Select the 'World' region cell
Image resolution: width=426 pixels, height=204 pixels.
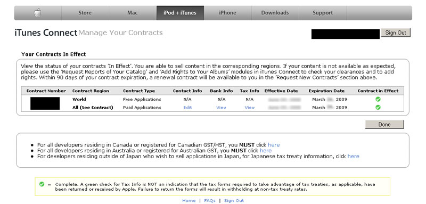coord(79,100)
